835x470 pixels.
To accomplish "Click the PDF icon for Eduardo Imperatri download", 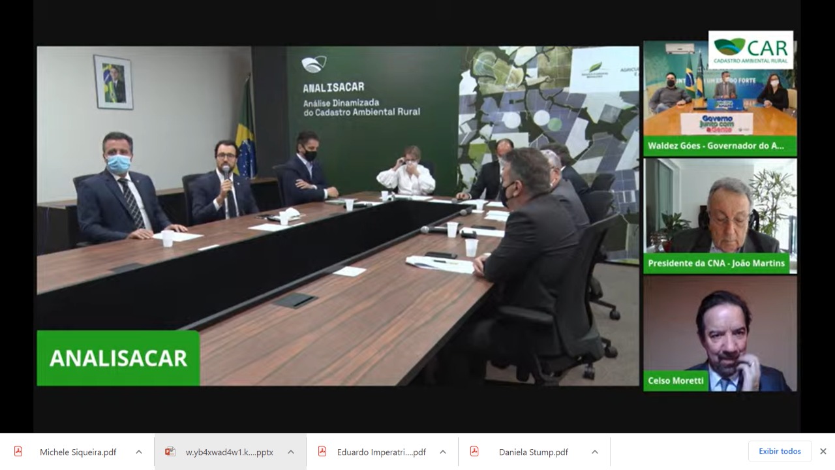I will point(322,452).
